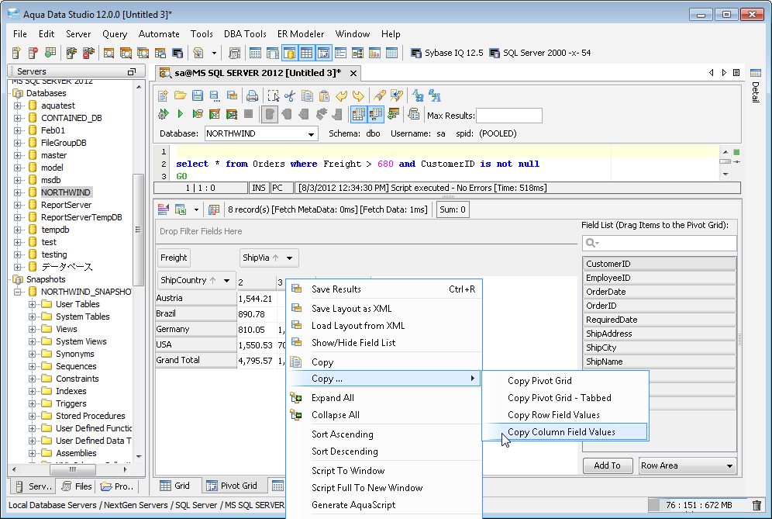Switch to the Pivot Grid tab
772x519 pixels.
[231, 486]
